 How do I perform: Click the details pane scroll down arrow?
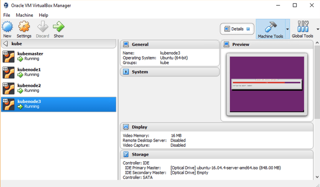coord(317,177)
